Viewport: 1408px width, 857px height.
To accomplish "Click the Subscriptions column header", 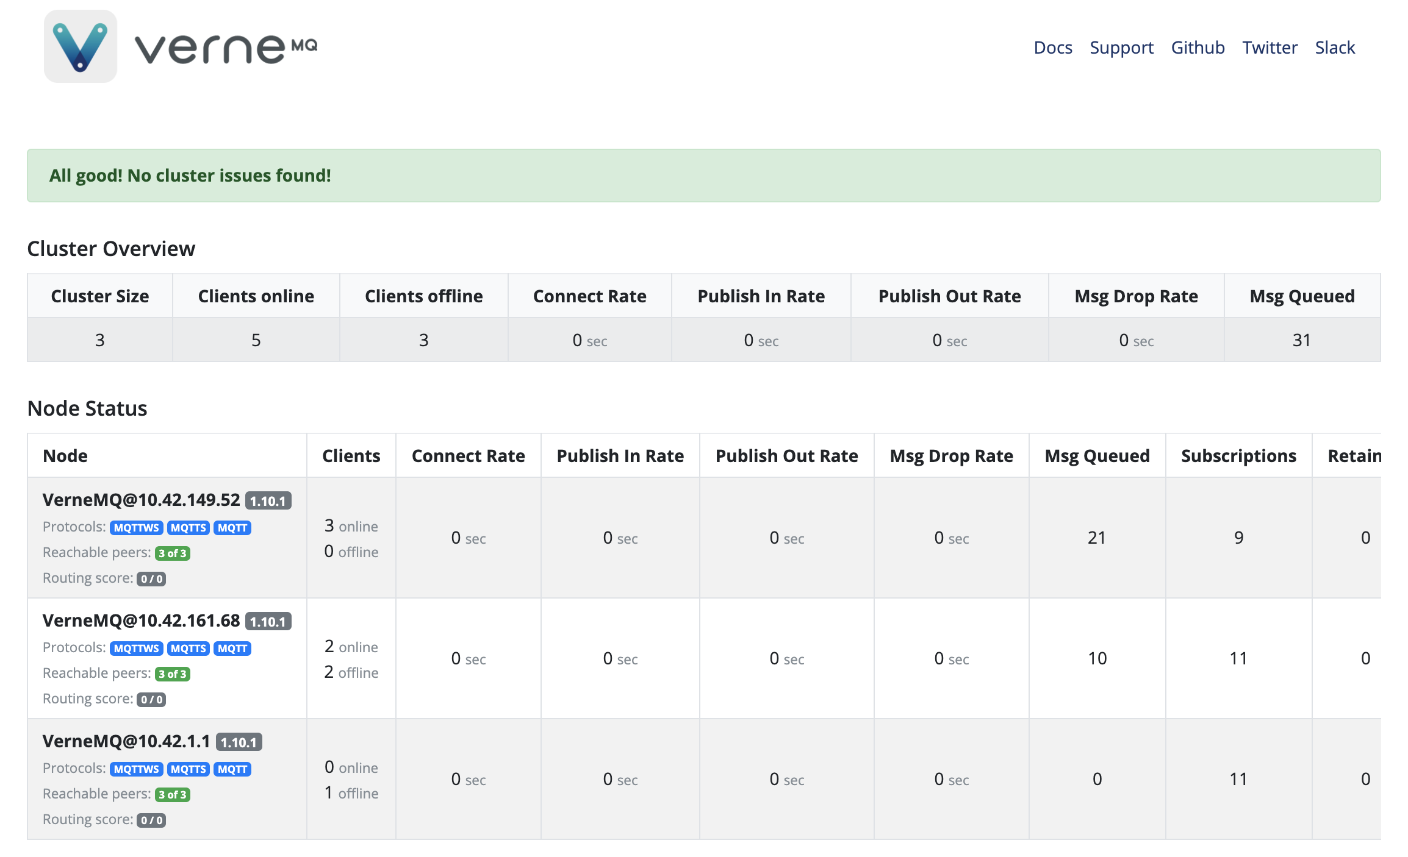I will coord(1238,456).
